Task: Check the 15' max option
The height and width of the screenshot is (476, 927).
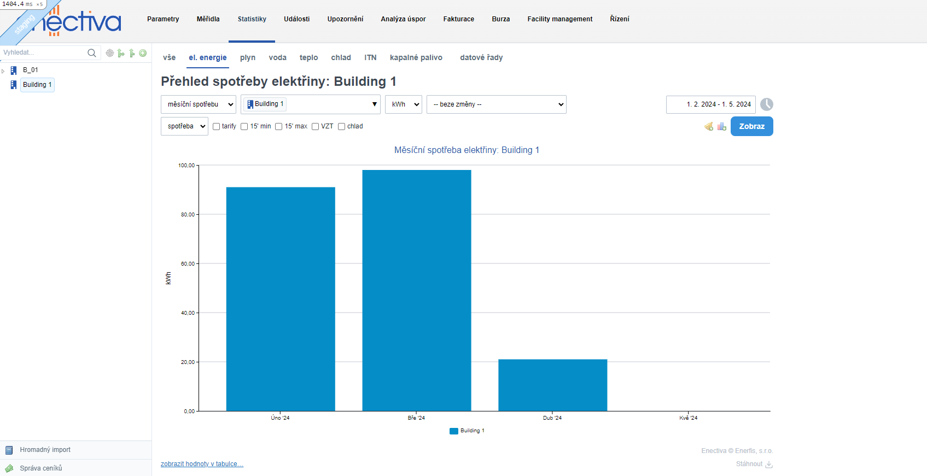Action: coord(279,127)
